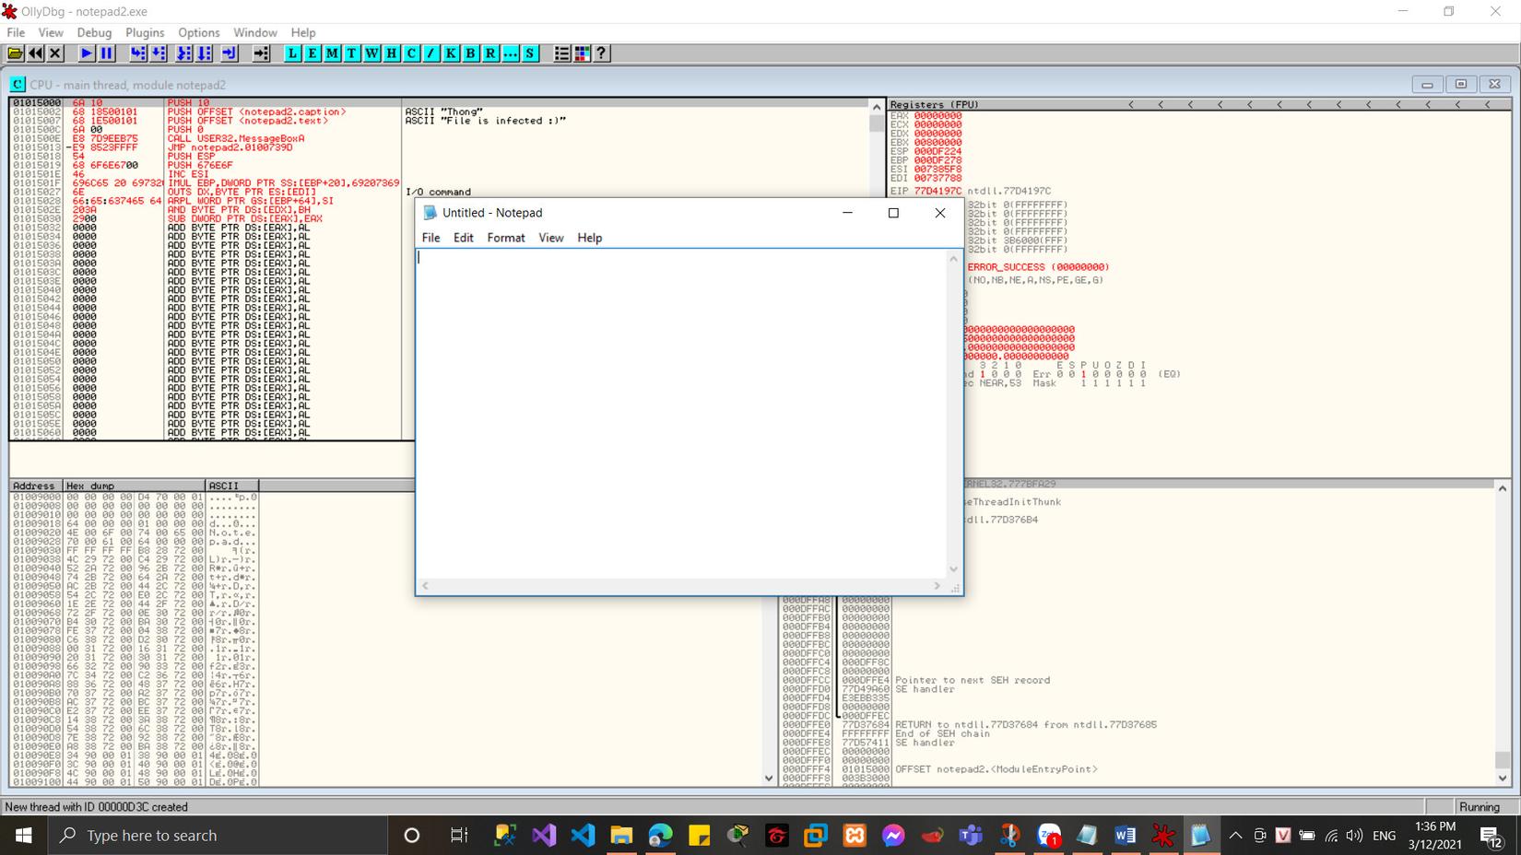Open the Plugins menu

tap(145, 32)
